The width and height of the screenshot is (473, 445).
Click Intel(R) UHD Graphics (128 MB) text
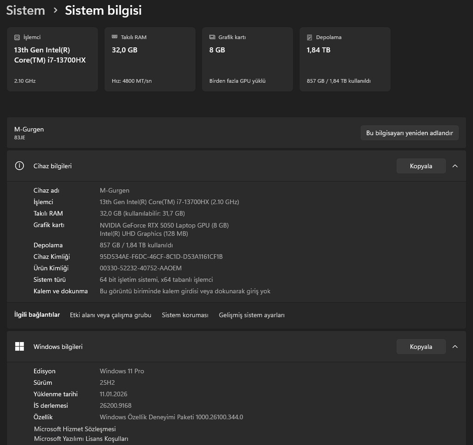coord(144,234)
